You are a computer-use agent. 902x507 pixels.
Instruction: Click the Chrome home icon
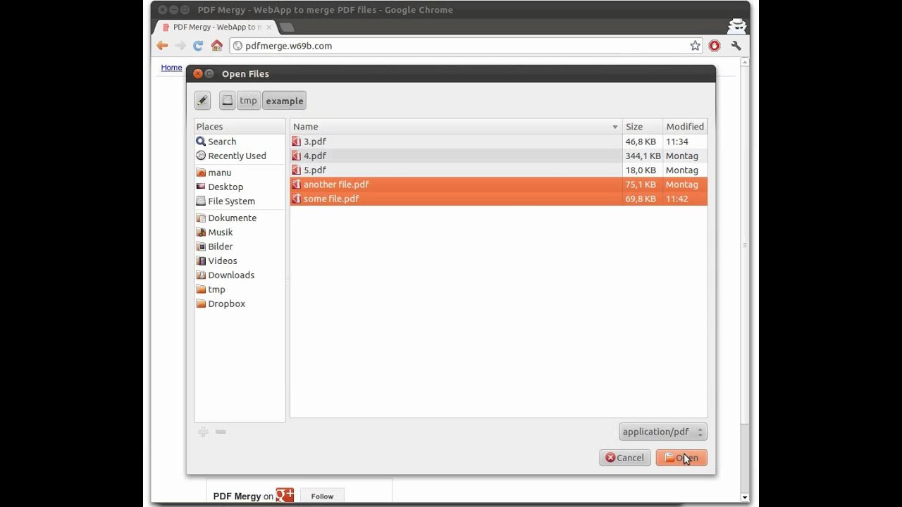tap(217, 46)
